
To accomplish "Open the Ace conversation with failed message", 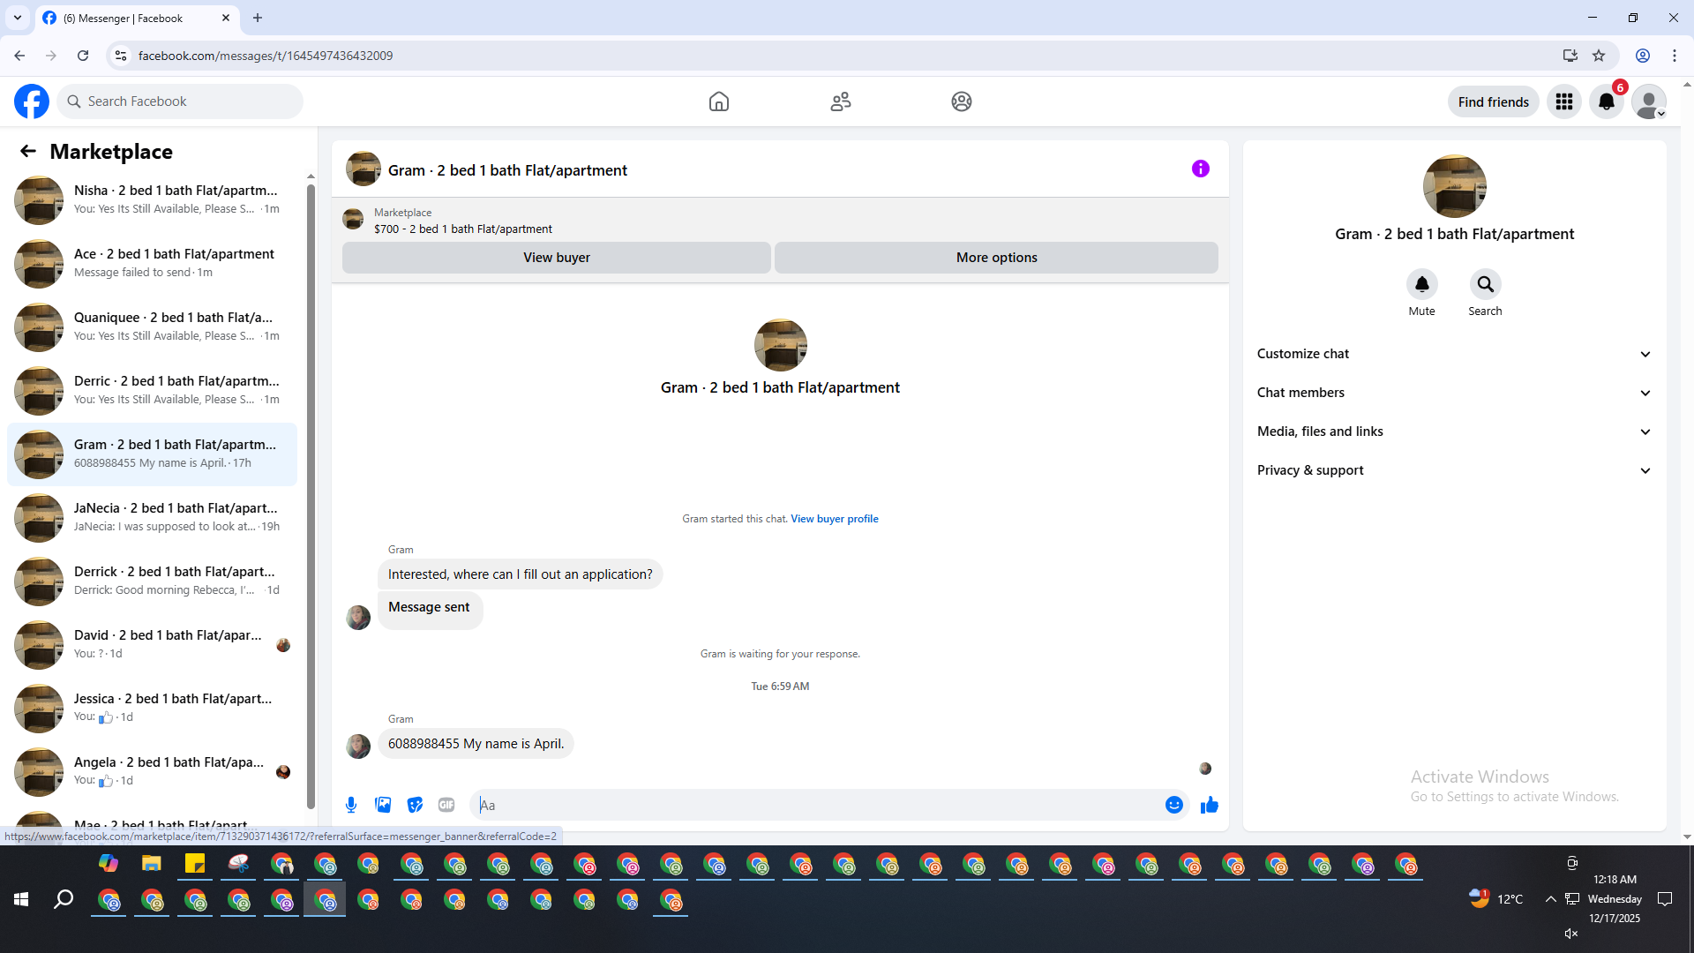I will 152,264.
